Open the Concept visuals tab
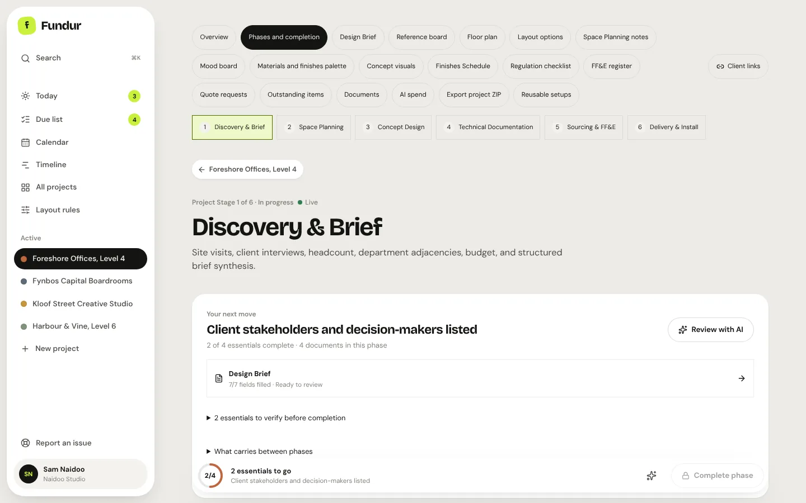 click(x=391, y=67)
